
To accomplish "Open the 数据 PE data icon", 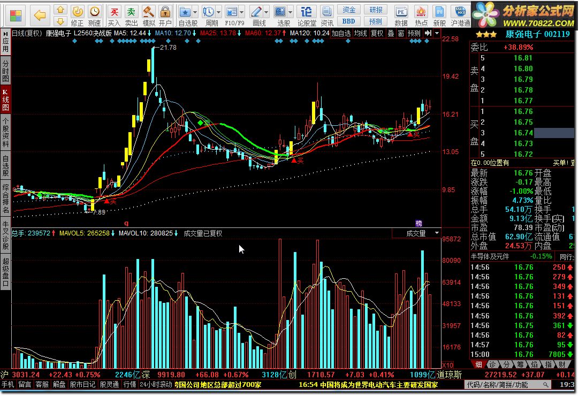I will click(401, 15).
